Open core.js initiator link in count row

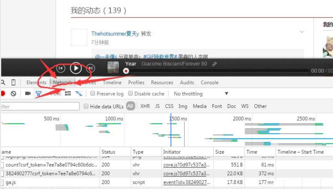click(187, 165)
